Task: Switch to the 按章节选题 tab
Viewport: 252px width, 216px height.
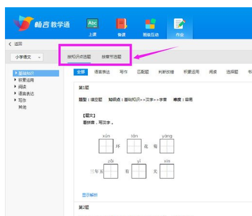Action: tap(112, 57)
